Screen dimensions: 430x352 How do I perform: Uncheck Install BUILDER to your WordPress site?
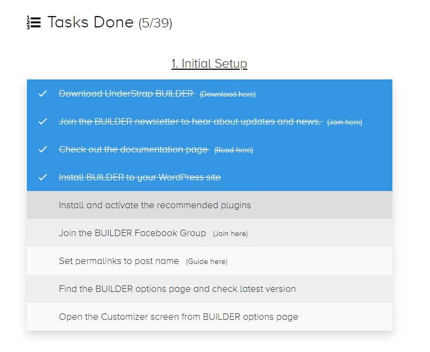(140, 178)
